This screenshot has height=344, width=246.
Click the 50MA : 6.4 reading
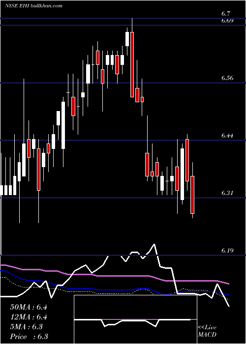pyautogui.click(x=29, y=307)
